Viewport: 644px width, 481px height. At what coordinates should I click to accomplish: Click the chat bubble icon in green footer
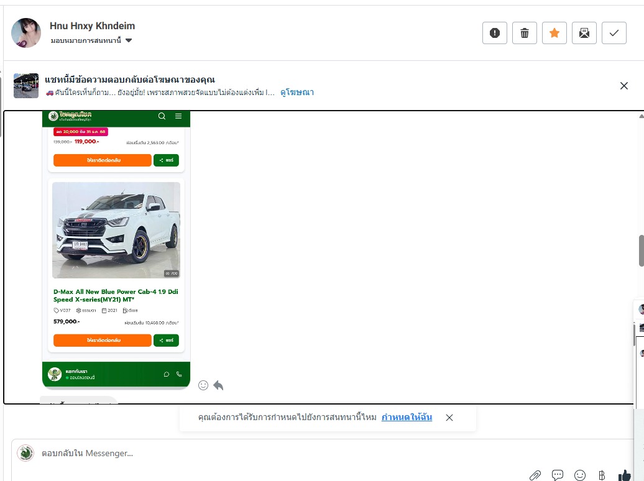(x=167, y=374)
